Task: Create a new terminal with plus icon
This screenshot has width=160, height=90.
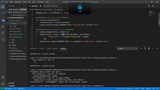Action: coord(141,48)
